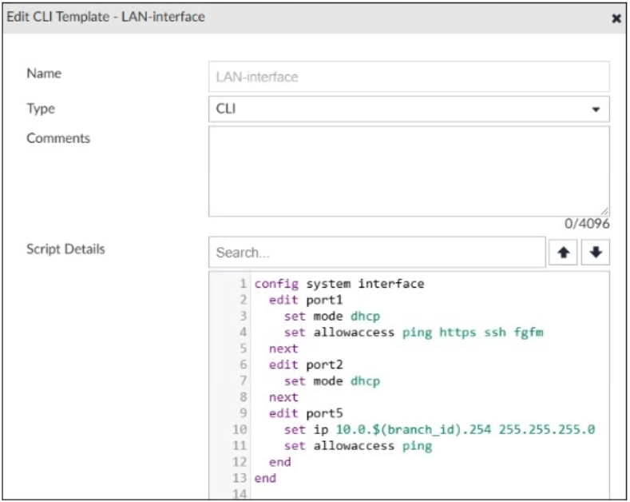Click 'set mode dhcp' on line 3

332,316
